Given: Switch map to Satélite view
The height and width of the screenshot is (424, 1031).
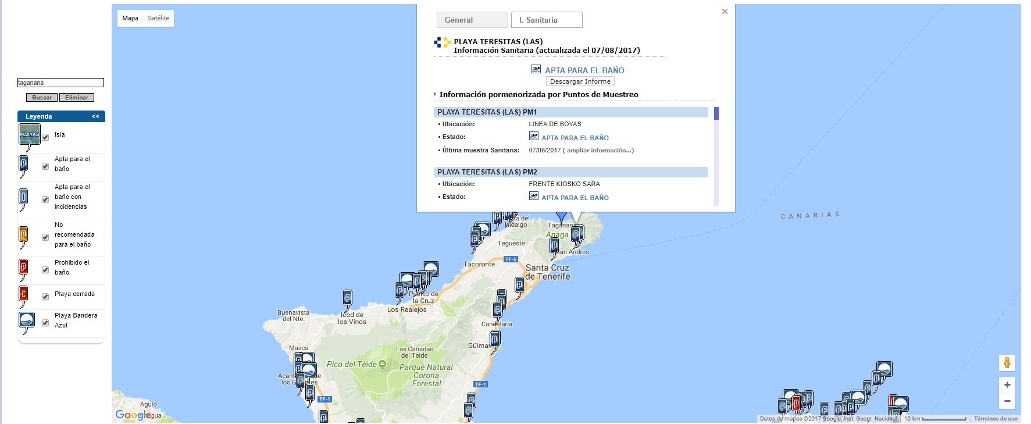Looking at the screenshot, I should click(x=158, y=18).
